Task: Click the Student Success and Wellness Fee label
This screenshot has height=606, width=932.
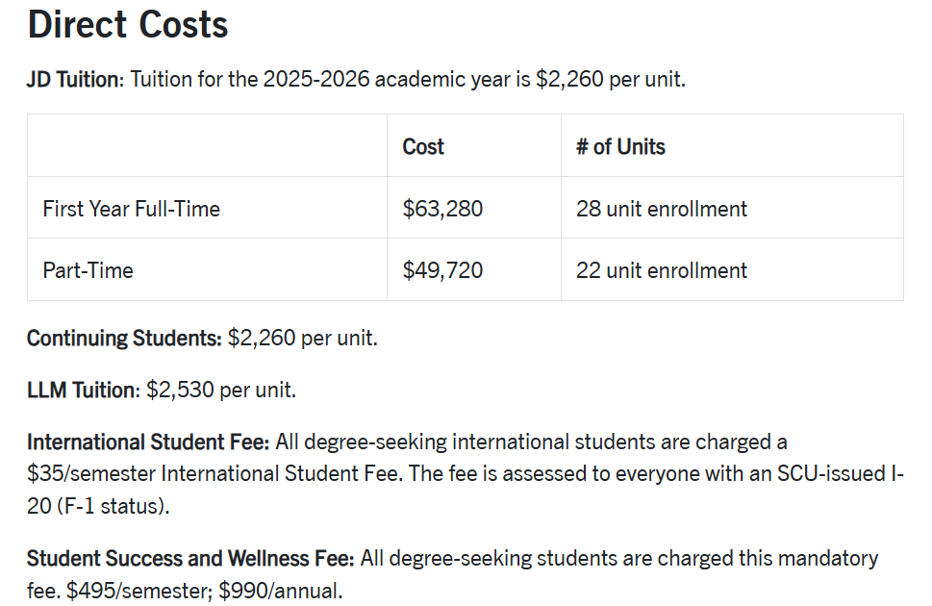Action: coord(190,558)
